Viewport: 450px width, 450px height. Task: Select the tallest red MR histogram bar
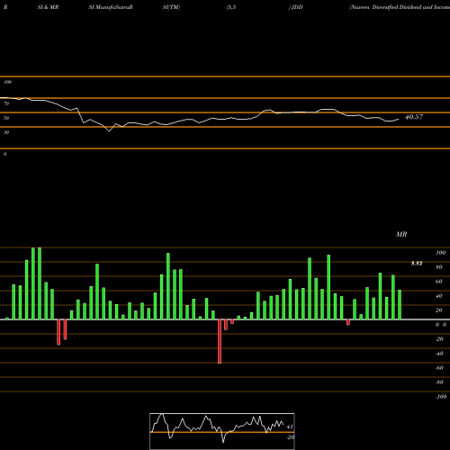point(220,341)
